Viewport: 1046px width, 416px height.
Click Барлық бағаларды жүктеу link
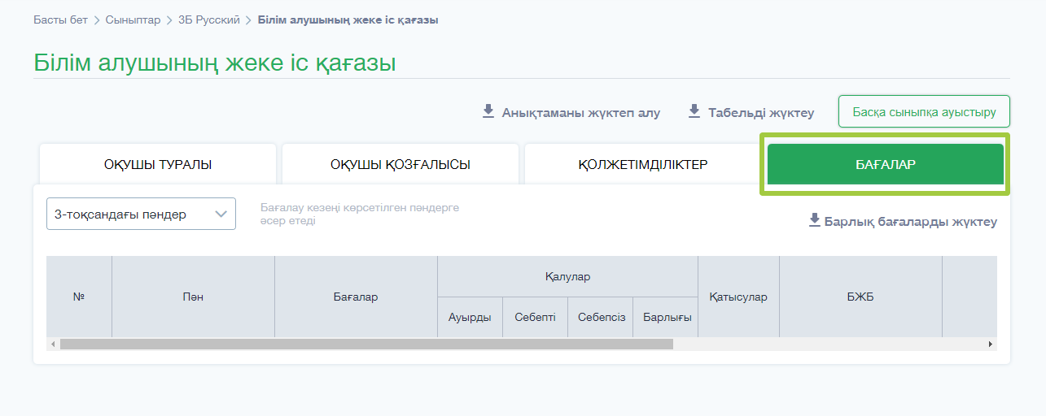pyautogui.click(x=910, y=222)
